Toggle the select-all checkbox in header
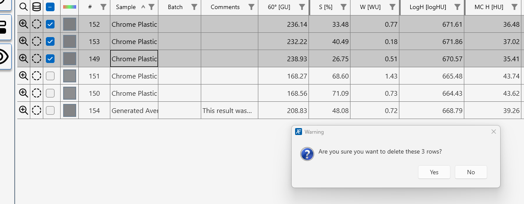This screenshot has height=204, width=524. pyautogui.click(x=50, y=7)
